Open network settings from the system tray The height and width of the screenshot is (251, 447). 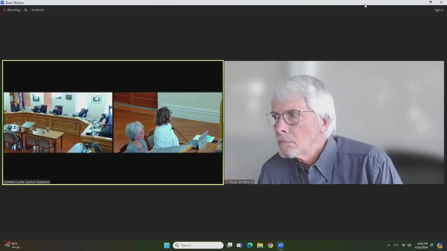[403, 245]
